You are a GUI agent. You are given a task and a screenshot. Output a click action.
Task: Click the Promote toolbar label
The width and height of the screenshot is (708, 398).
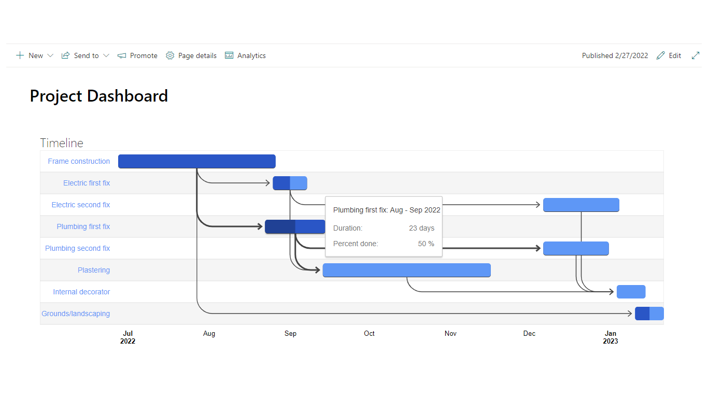click(x=144, y=55)
